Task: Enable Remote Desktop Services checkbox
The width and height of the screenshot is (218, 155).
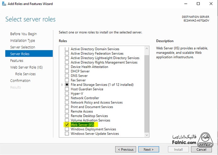Action: tap(67, 116)
